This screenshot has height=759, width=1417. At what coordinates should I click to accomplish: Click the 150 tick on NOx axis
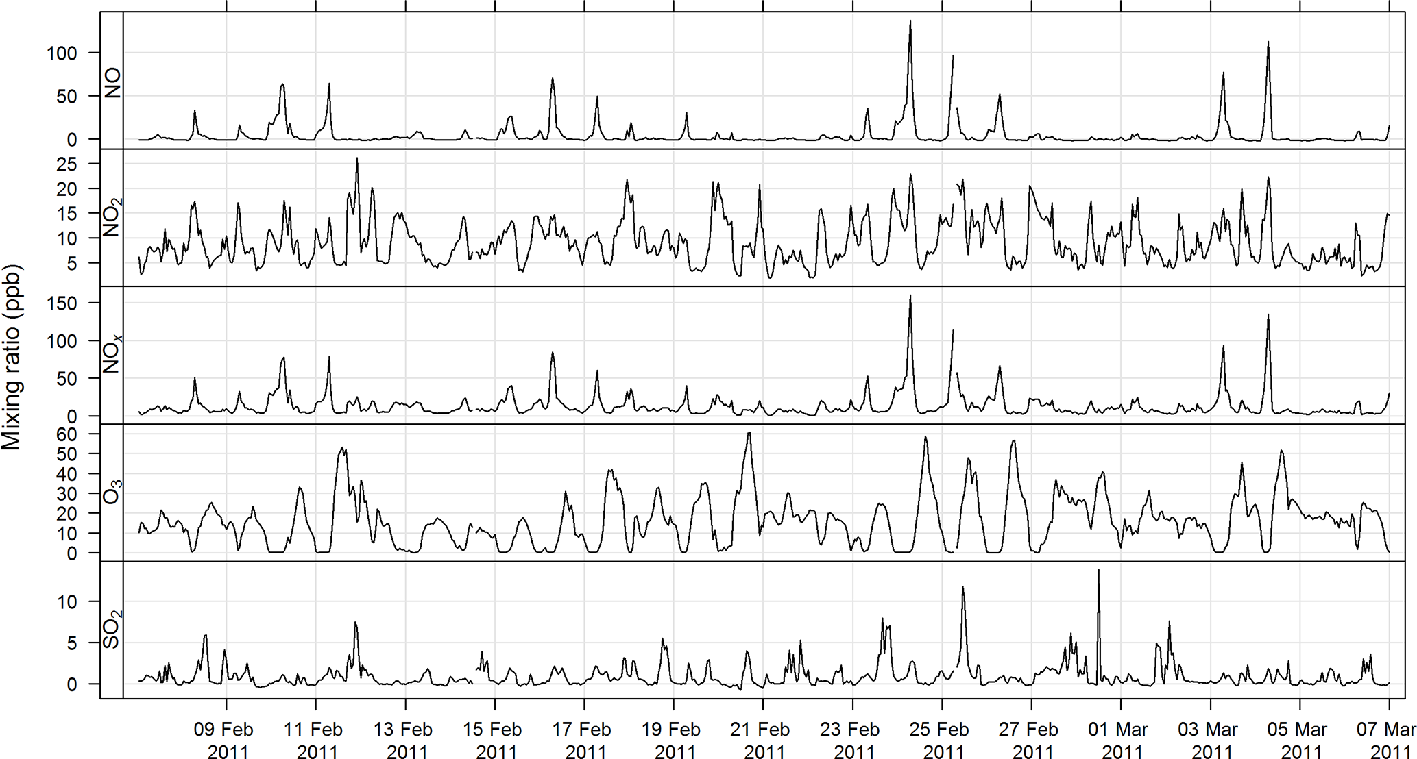pos(62,303)
